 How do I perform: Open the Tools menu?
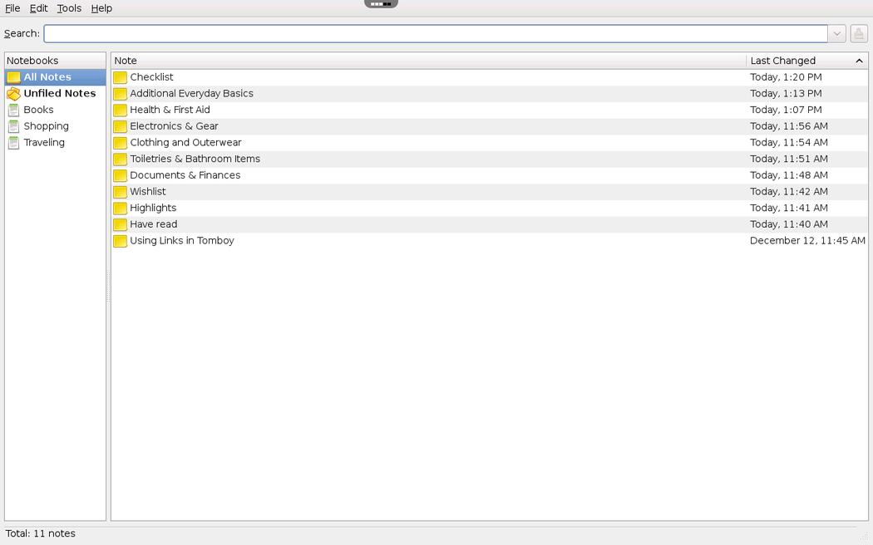69,8
